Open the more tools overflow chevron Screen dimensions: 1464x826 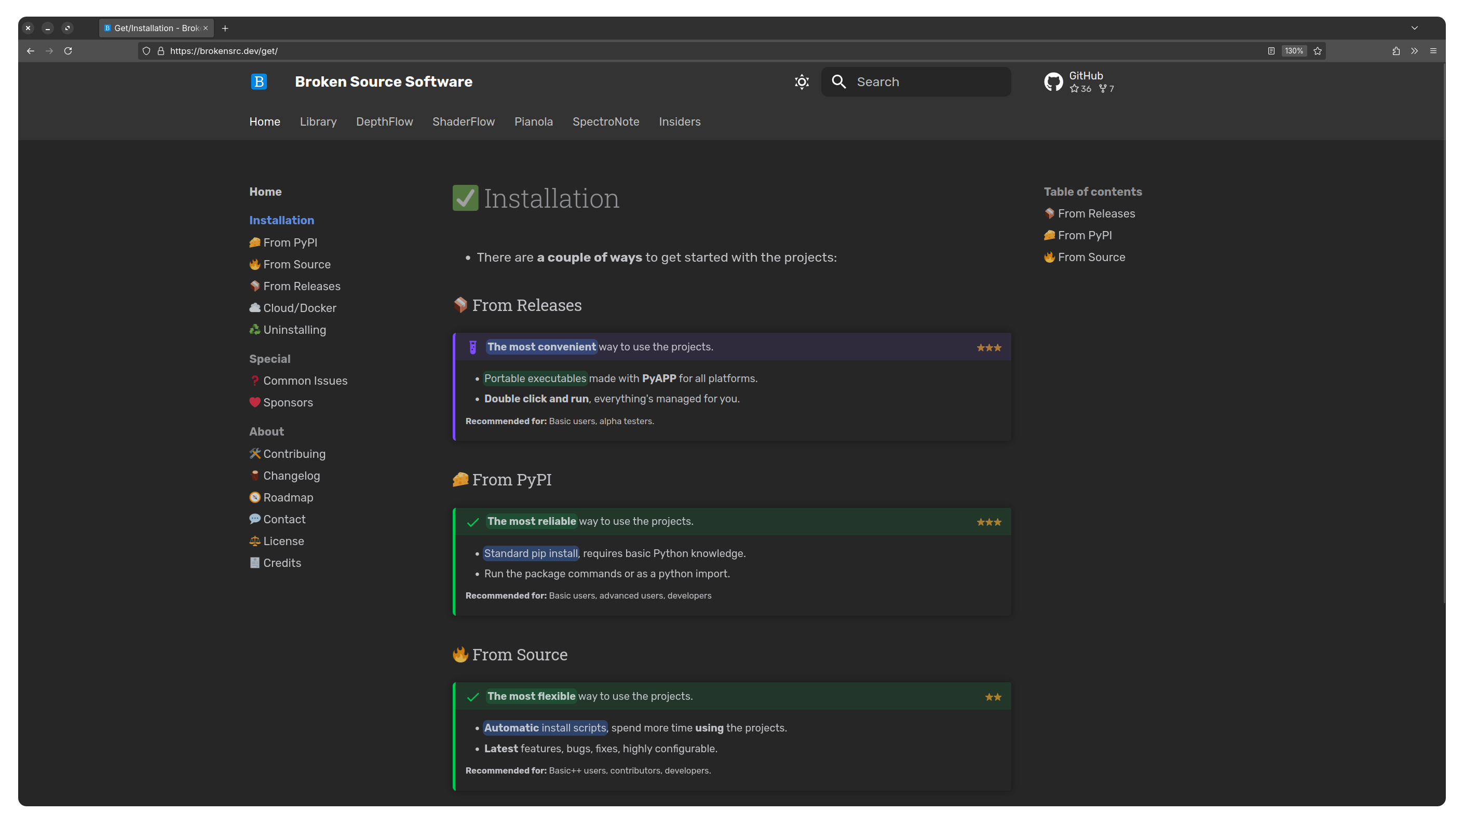[x=1414, y=51]
